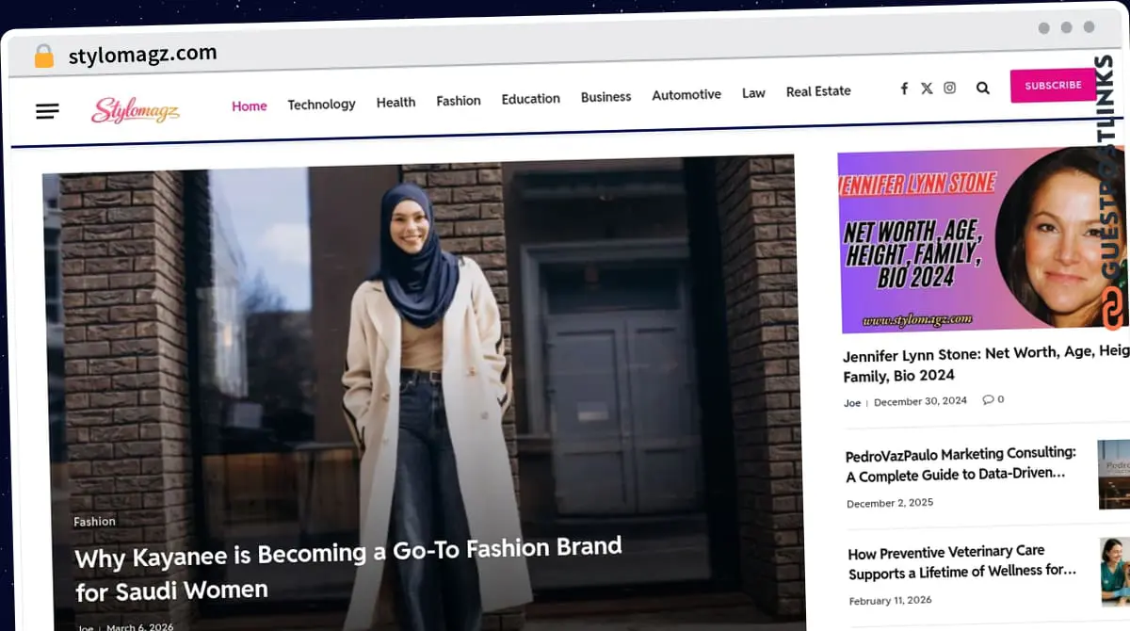Open the Fashion nav category
1130x631 pixels.
coord(459,100)
